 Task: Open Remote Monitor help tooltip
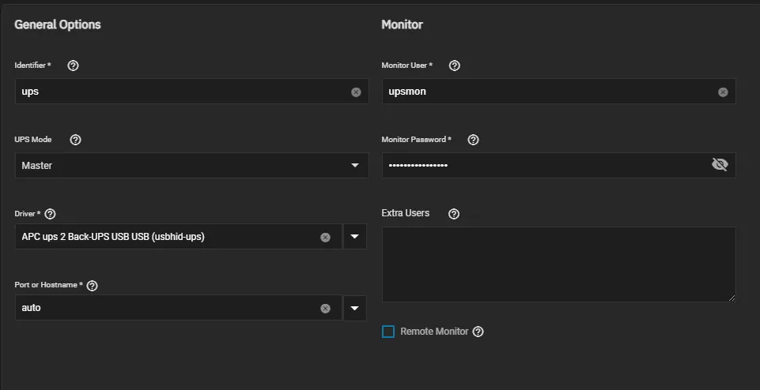click(478, 332)
